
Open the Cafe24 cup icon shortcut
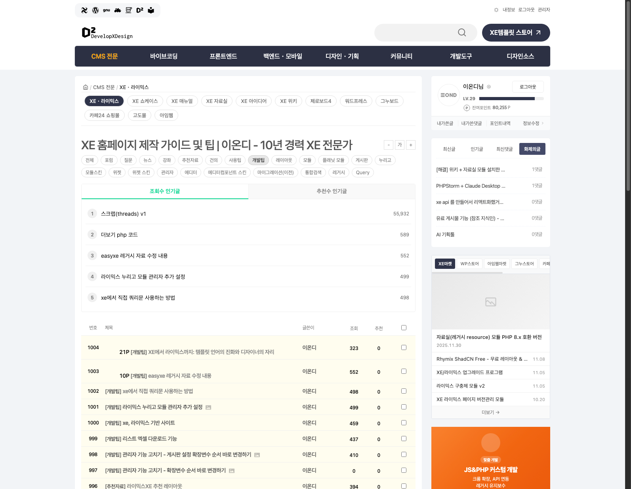coord(129,10)
